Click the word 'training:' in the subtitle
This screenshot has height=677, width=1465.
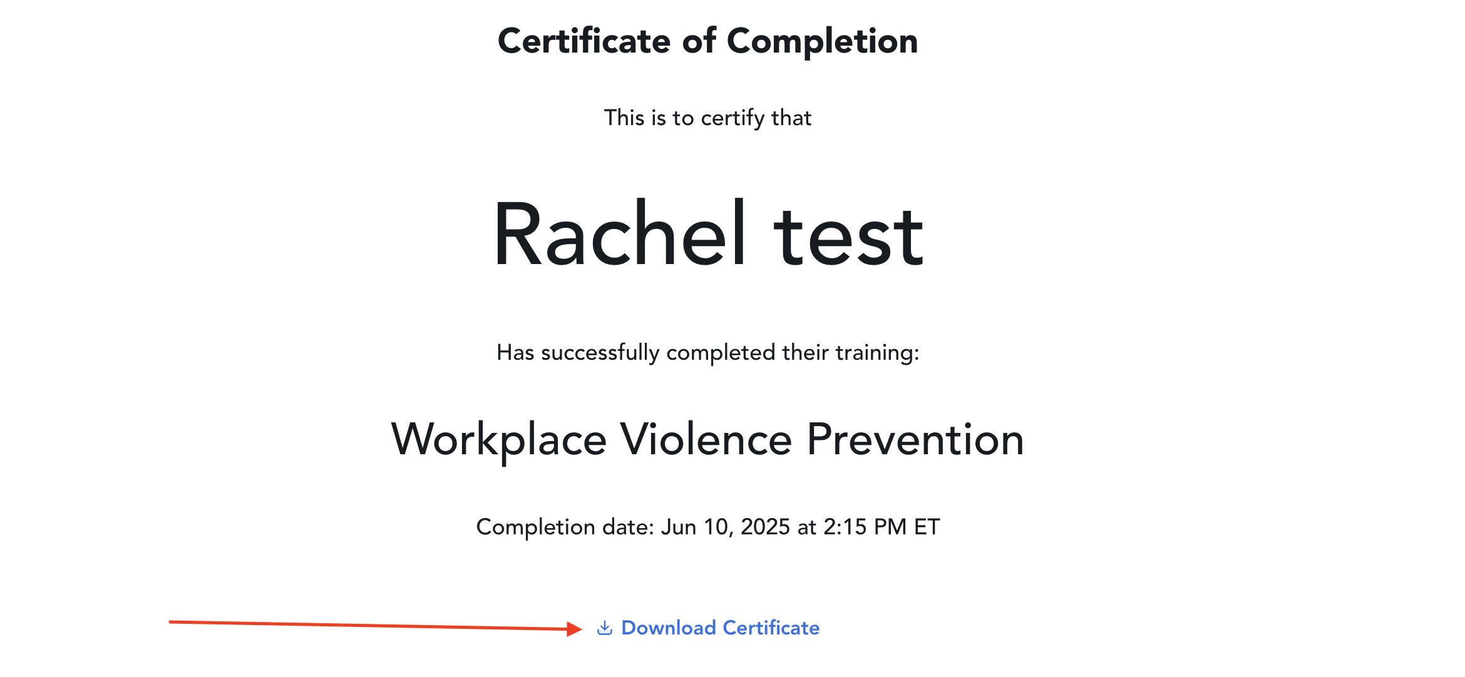click(x=877, y=352)
